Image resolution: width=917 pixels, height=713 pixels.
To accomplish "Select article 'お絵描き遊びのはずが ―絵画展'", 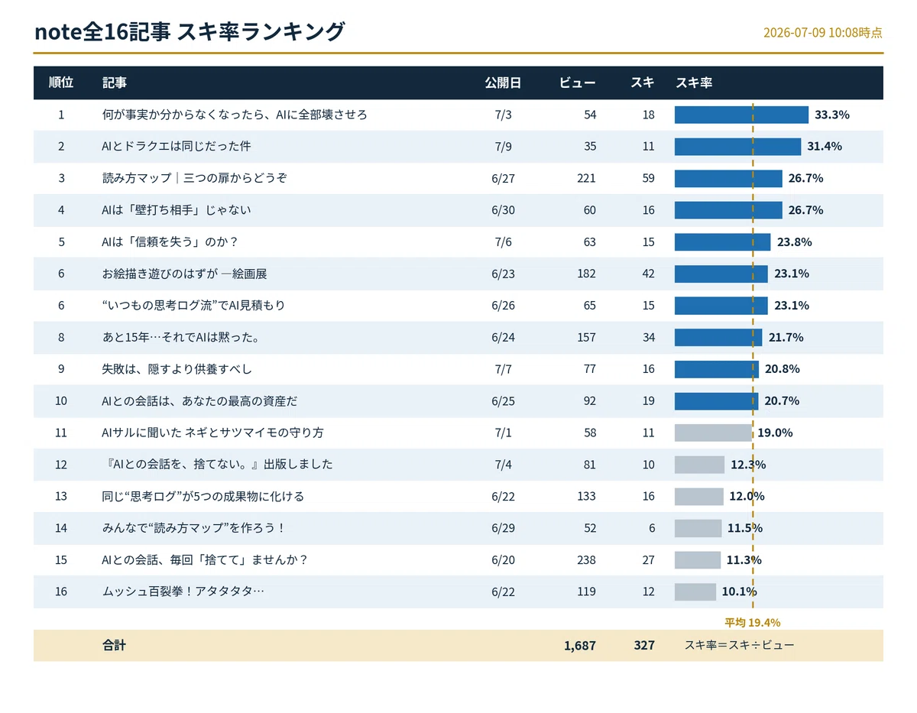I will pos(184,274).
